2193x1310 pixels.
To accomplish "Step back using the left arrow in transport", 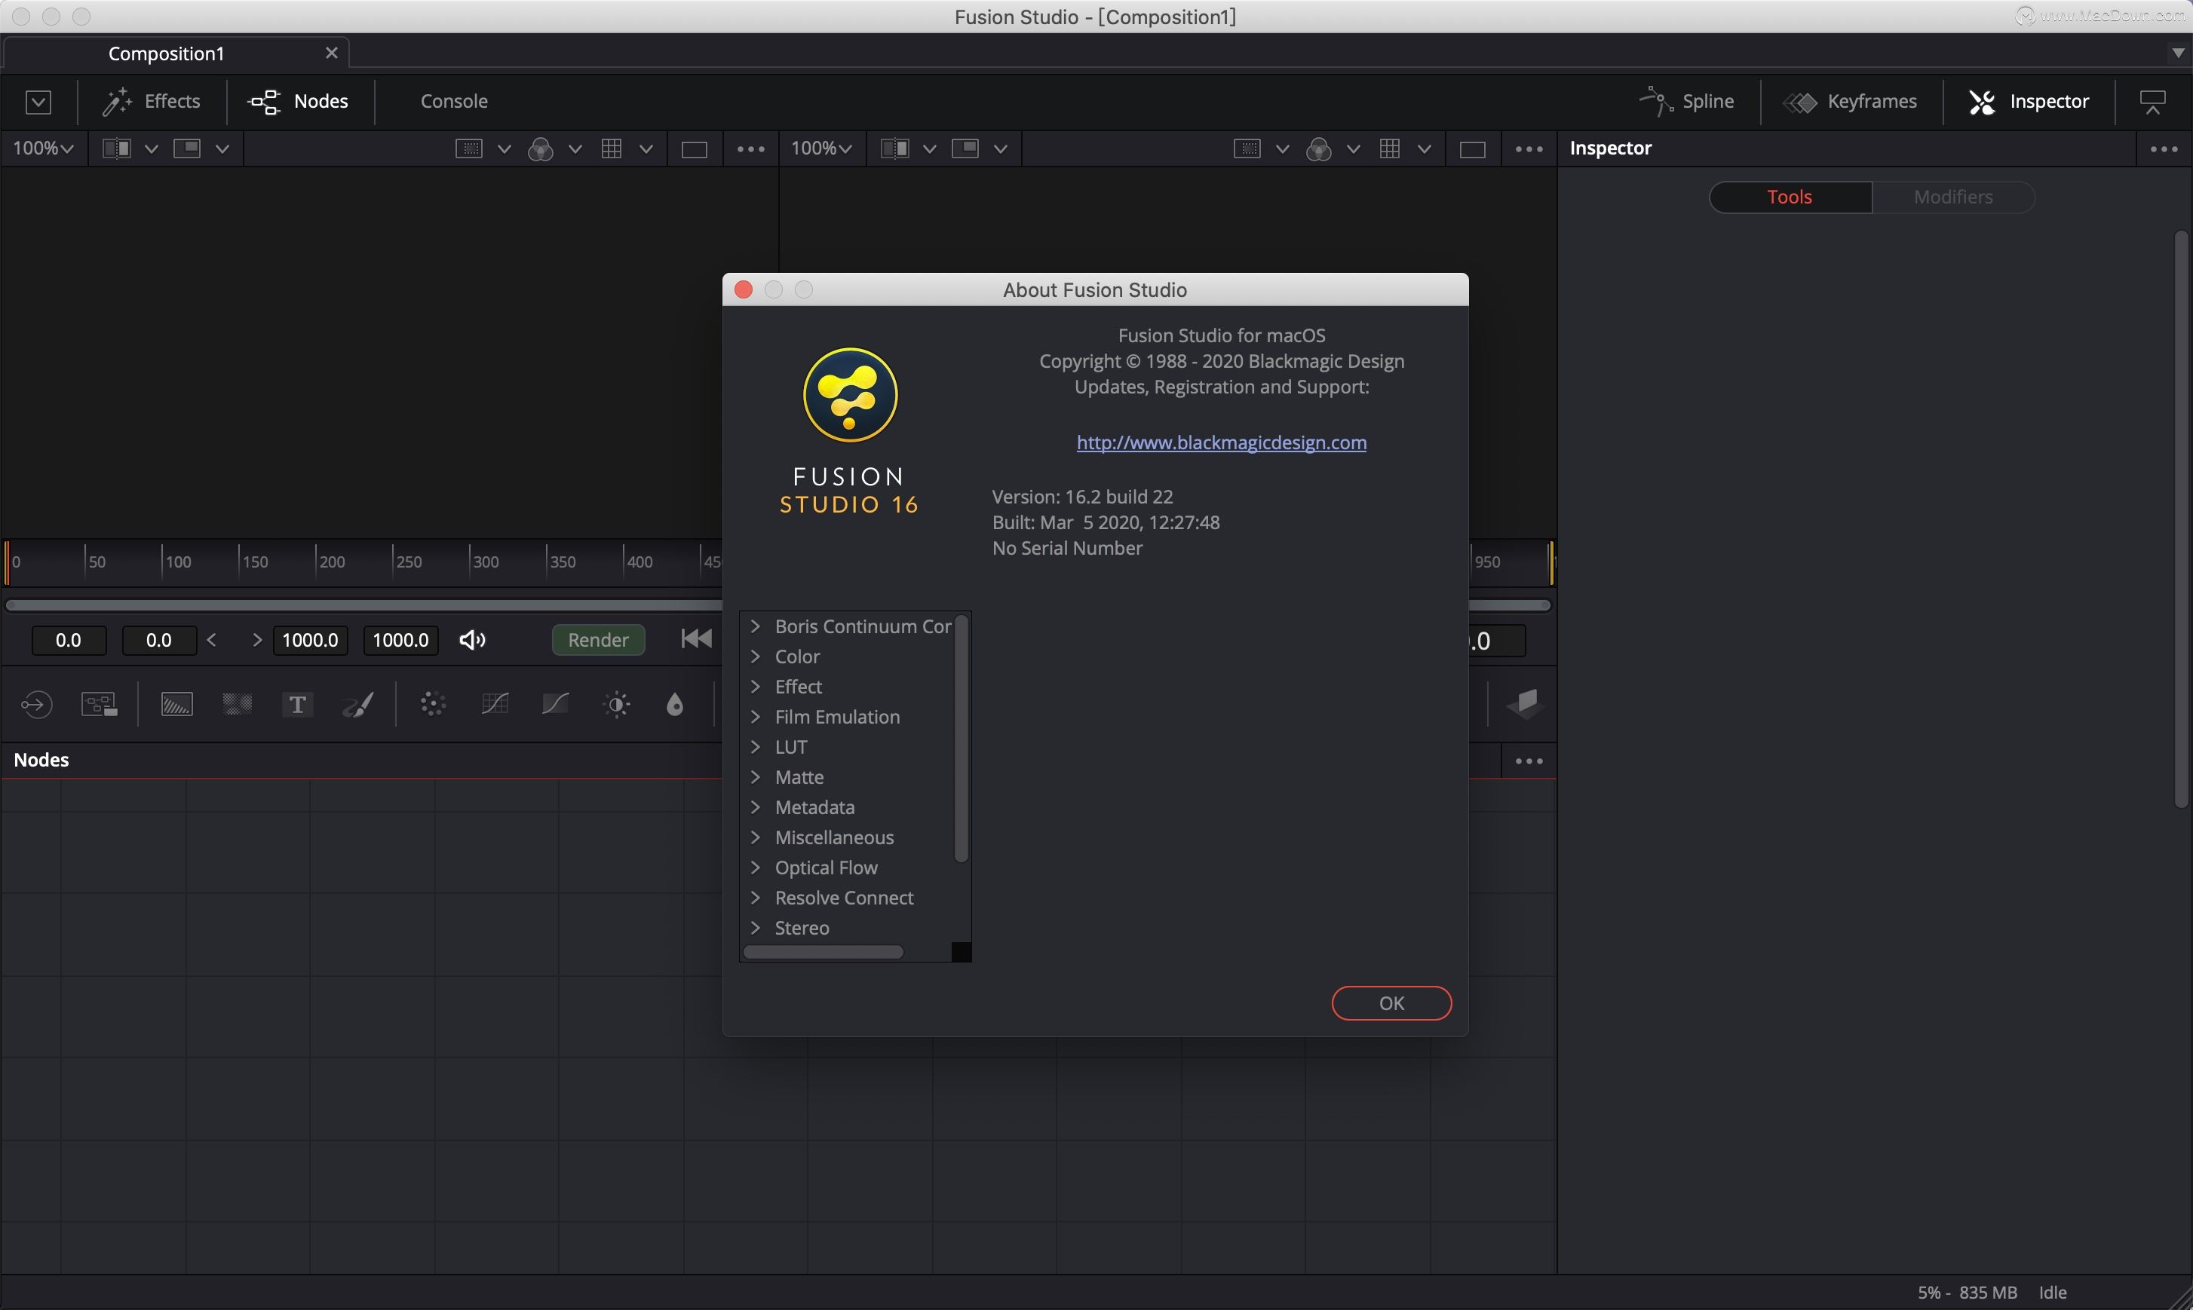I will [212, 640].
